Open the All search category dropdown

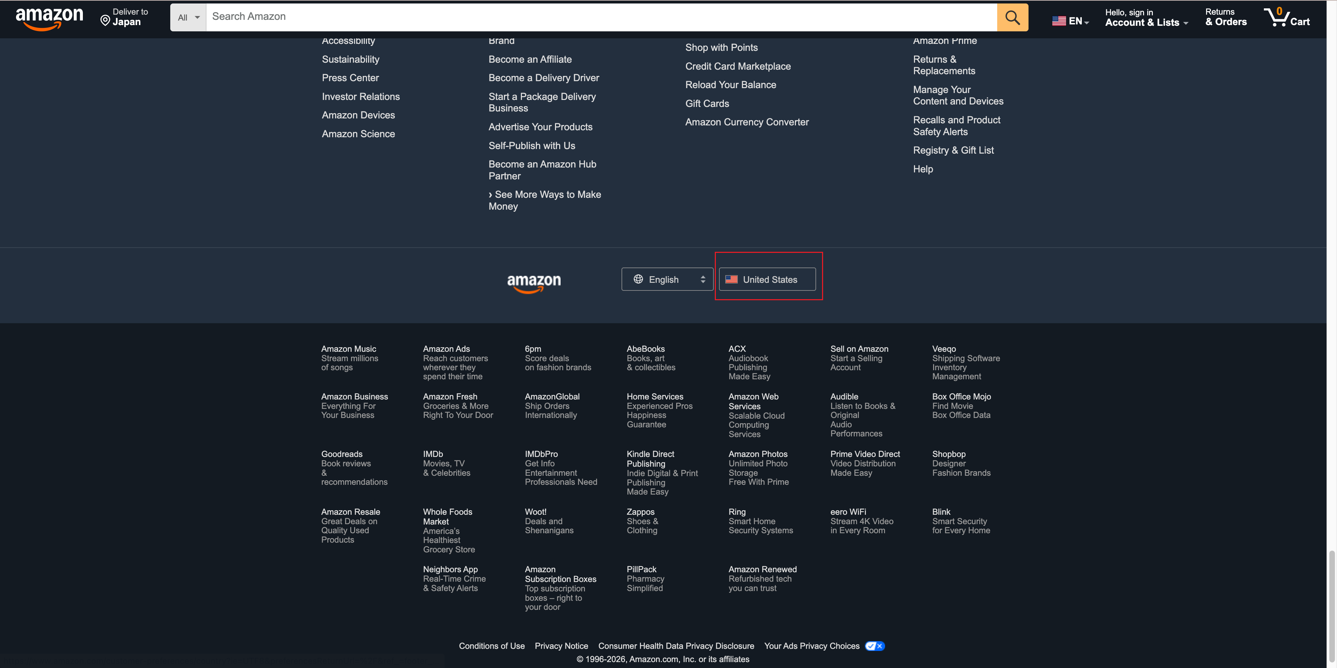[x=188, y=18]
